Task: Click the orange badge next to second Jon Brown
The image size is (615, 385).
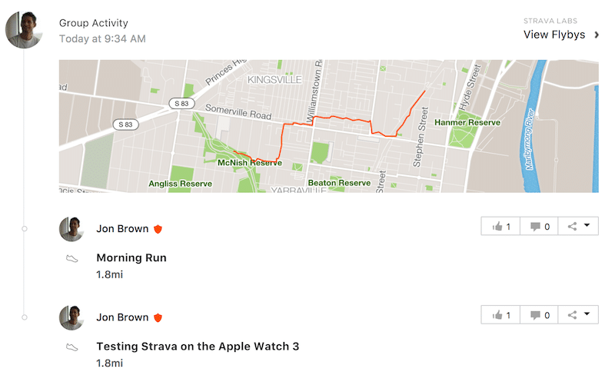Action: click(158, 317)
